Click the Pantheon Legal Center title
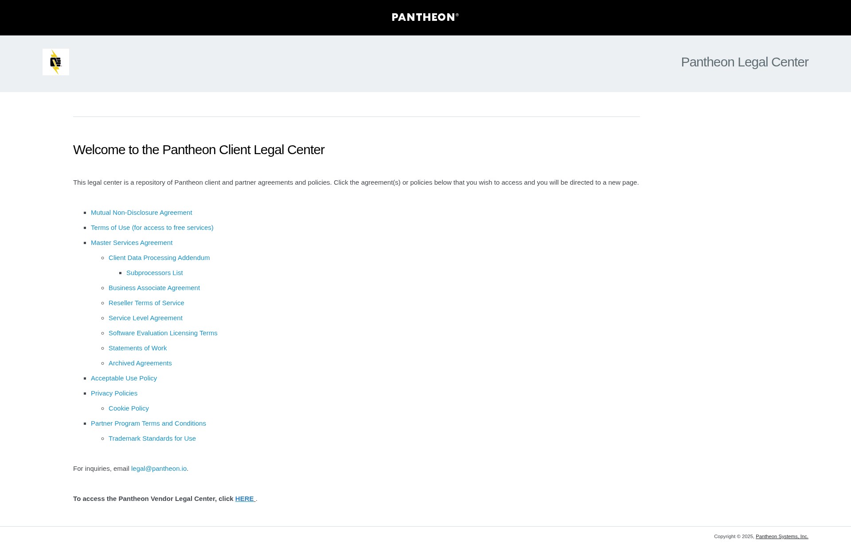The width and height of the screenshot is (851, 547). tap(745, 62)
